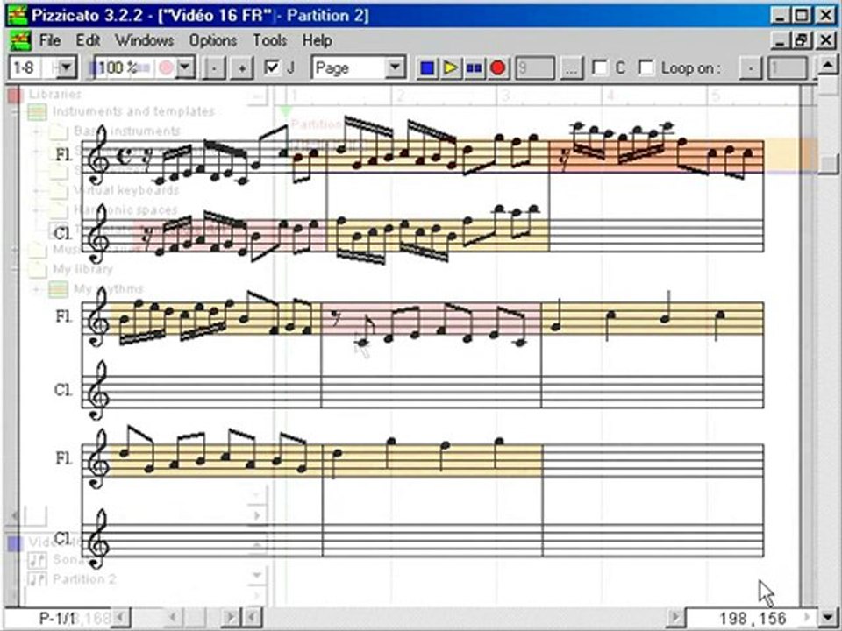Select Virtual keyboards in the faded tree

[126, 190]
